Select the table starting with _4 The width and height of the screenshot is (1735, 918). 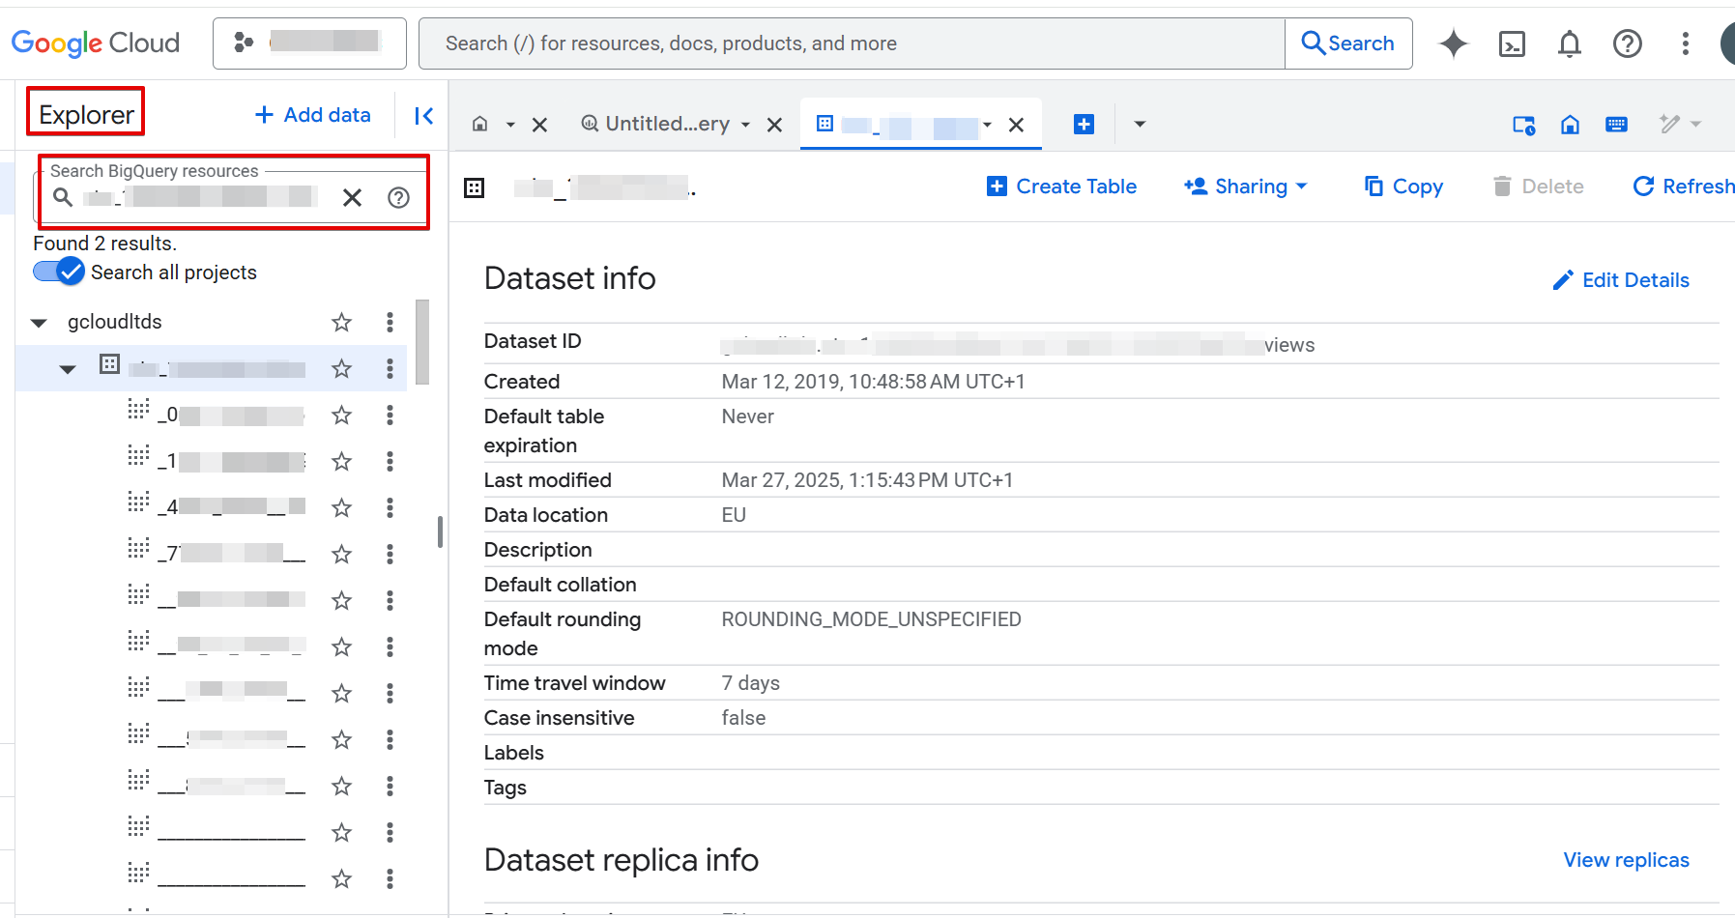(231, 508)
